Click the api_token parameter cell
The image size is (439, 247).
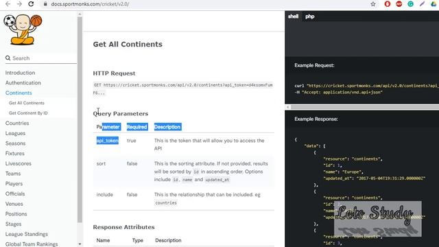tap(108, 140)
